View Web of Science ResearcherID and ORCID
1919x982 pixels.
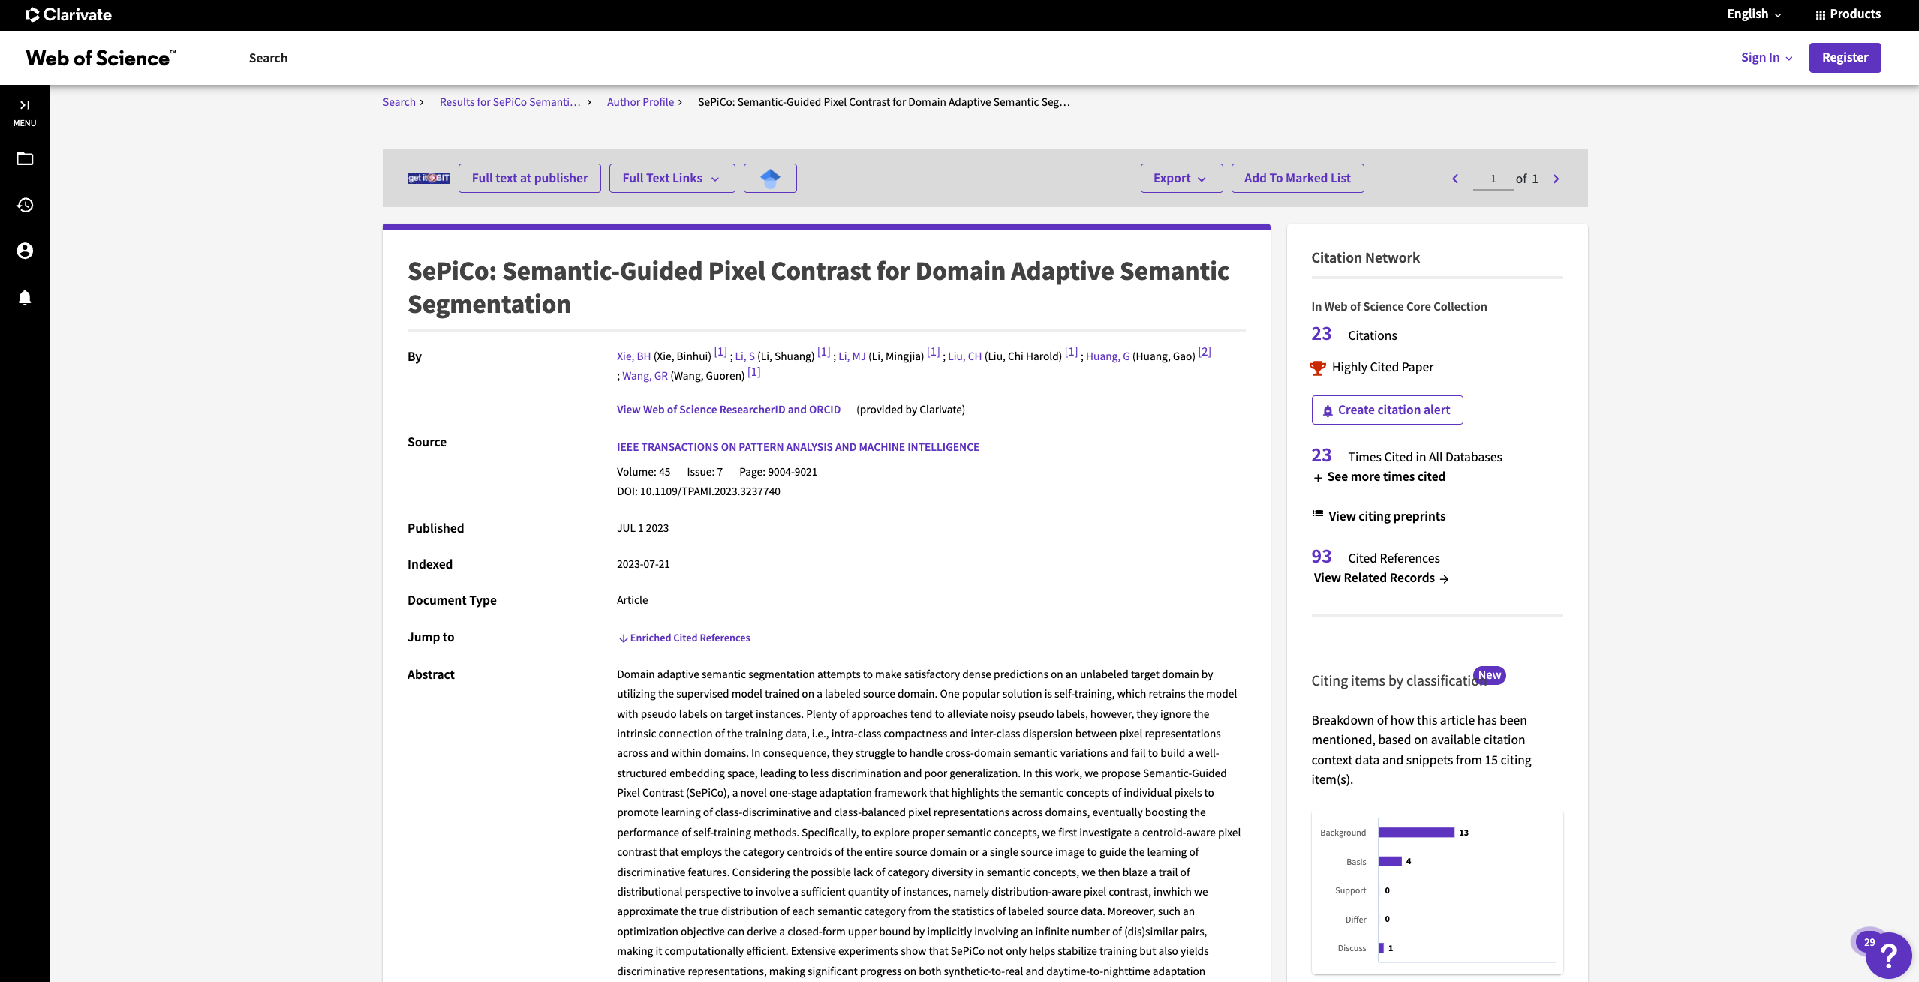point(728,410)
